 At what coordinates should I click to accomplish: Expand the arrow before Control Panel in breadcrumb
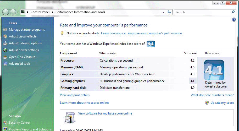click(x=28, y=12)
